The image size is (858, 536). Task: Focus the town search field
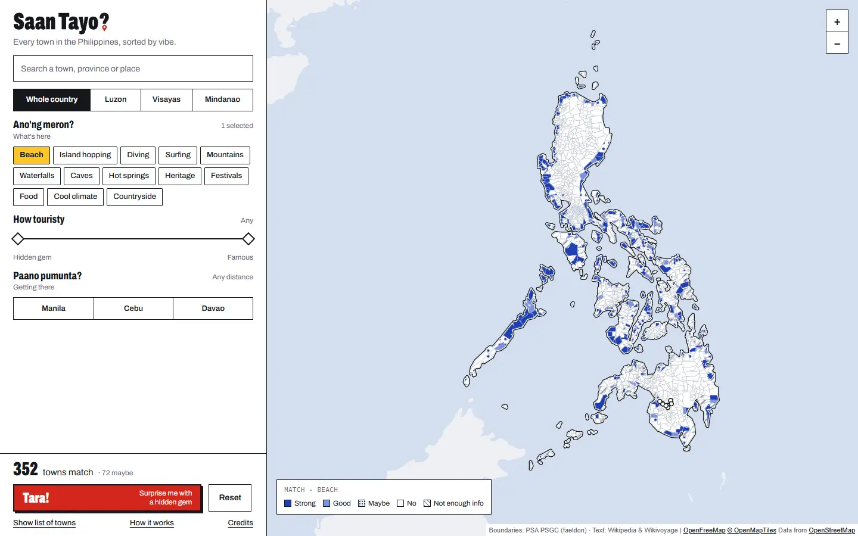coord(133,68)
